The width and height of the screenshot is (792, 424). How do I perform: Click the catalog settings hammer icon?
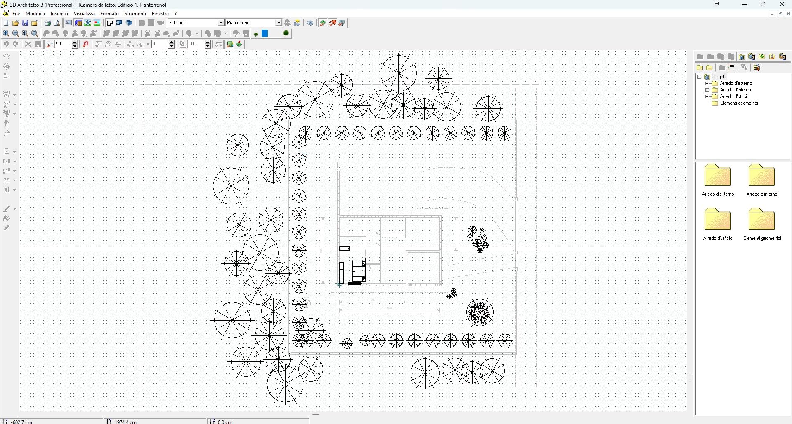pos(757,68)
